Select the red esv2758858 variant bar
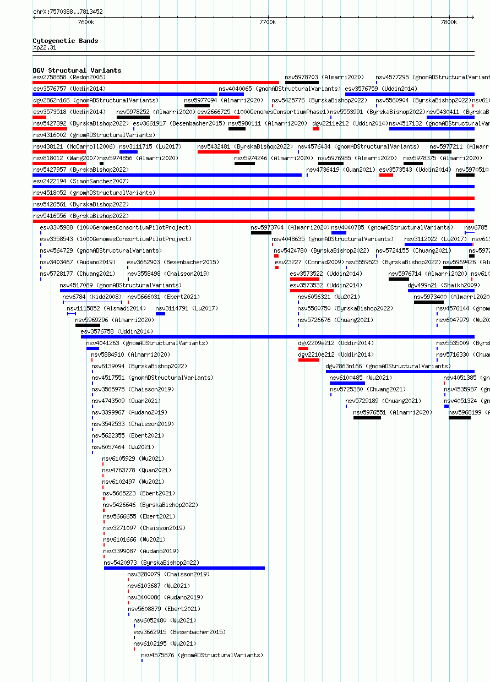The image size is (490, 682). [x=156, y=83]
